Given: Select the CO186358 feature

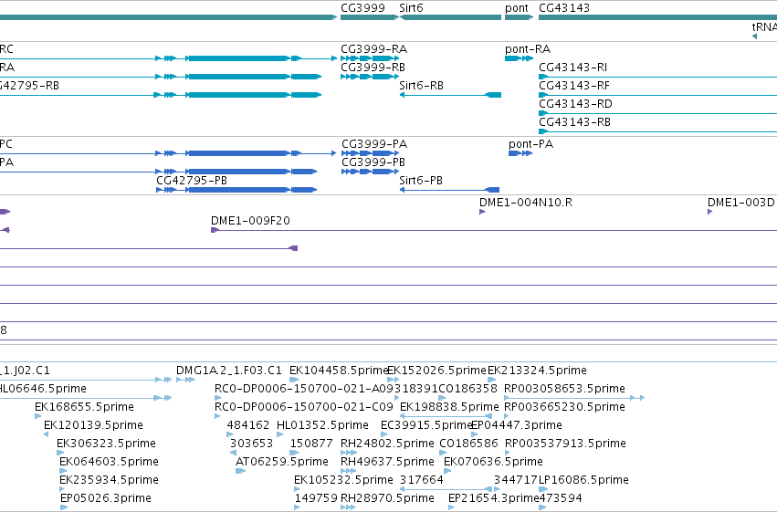Looking at the screenshot, I should click(467, 389).
